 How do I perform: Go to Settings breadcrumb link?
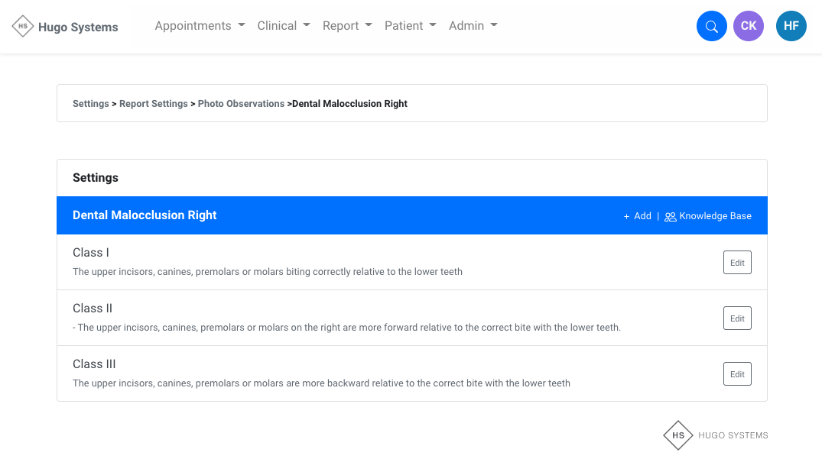point(90,104)
